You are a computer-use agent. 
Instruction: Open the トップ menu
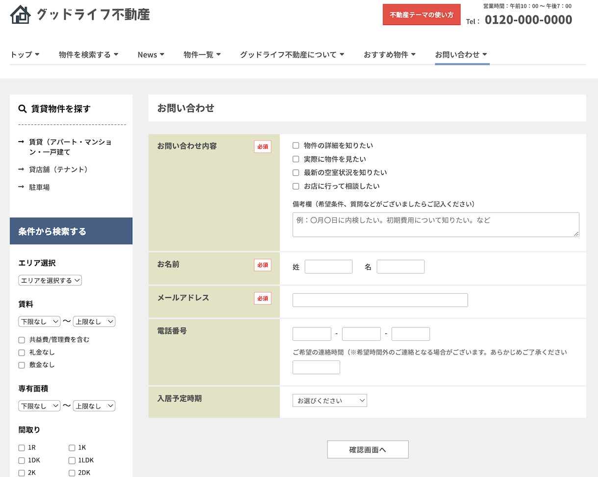click(x=25, y=54)
